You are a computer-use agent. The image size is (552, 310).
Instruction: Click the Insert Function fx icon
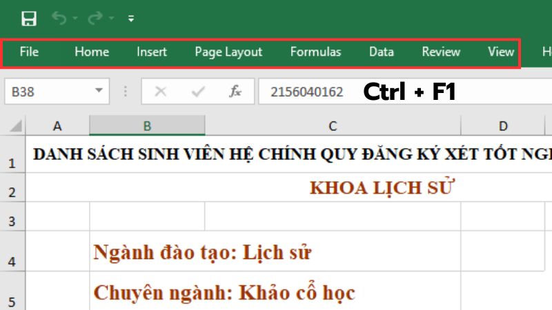click(235, 91)
